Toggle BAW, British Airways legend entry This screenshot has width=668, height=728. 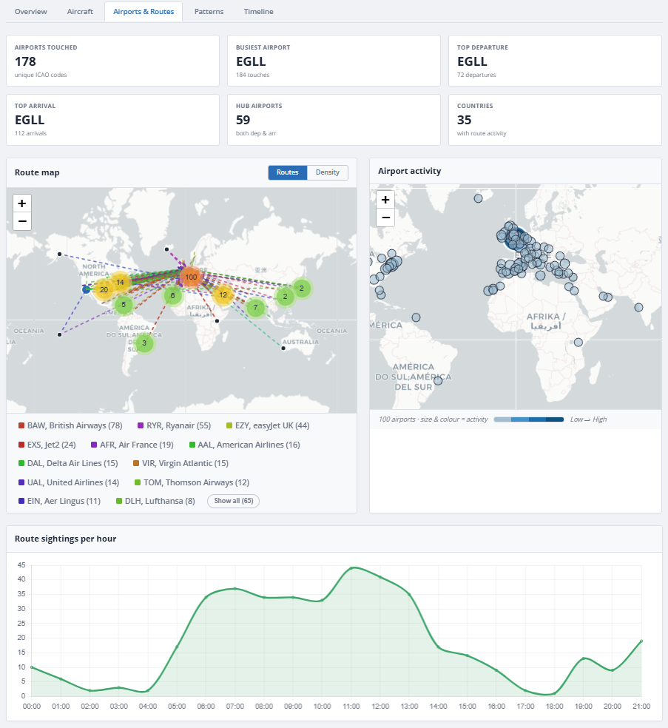click(x=70, y=425)
